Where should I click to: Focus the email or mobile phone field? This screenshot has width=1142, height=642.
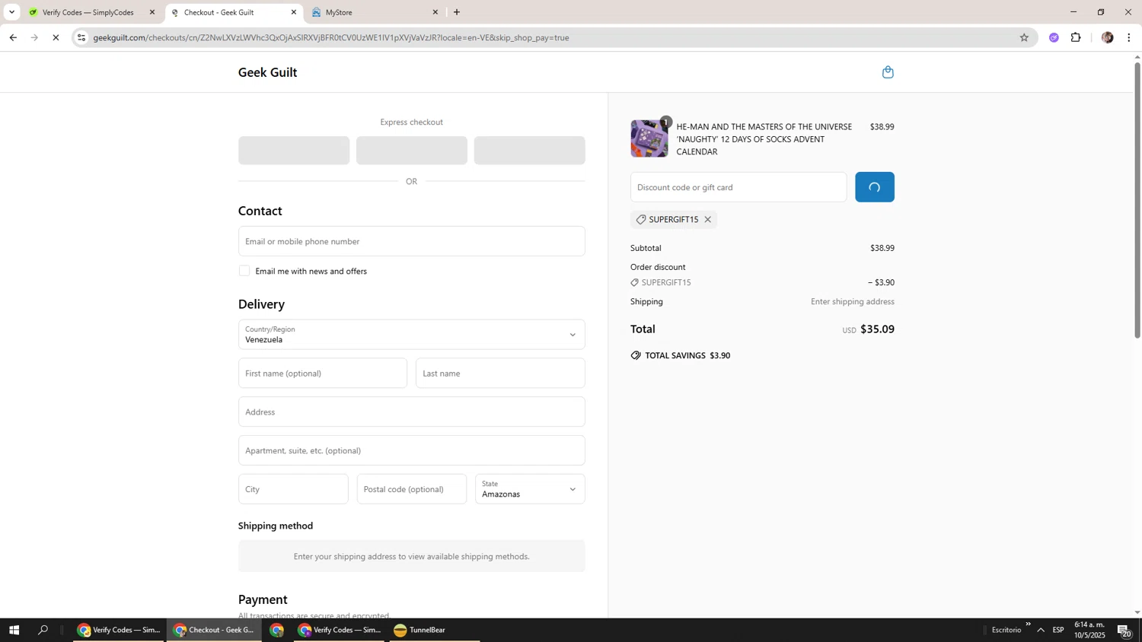(x=411, y=241)
